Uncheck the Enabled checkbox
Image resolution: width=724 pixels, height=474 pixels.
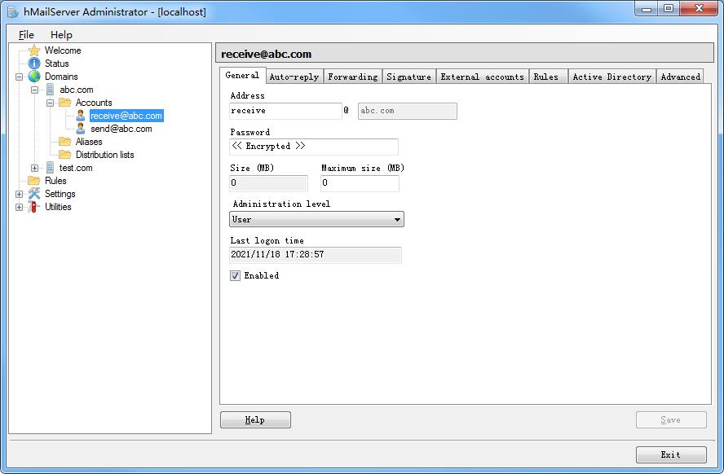(x=235, y=276)
